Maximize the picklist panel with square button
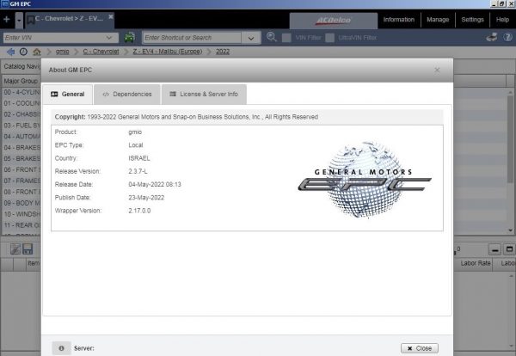516x356 pixels. click(x=509, y=249)
